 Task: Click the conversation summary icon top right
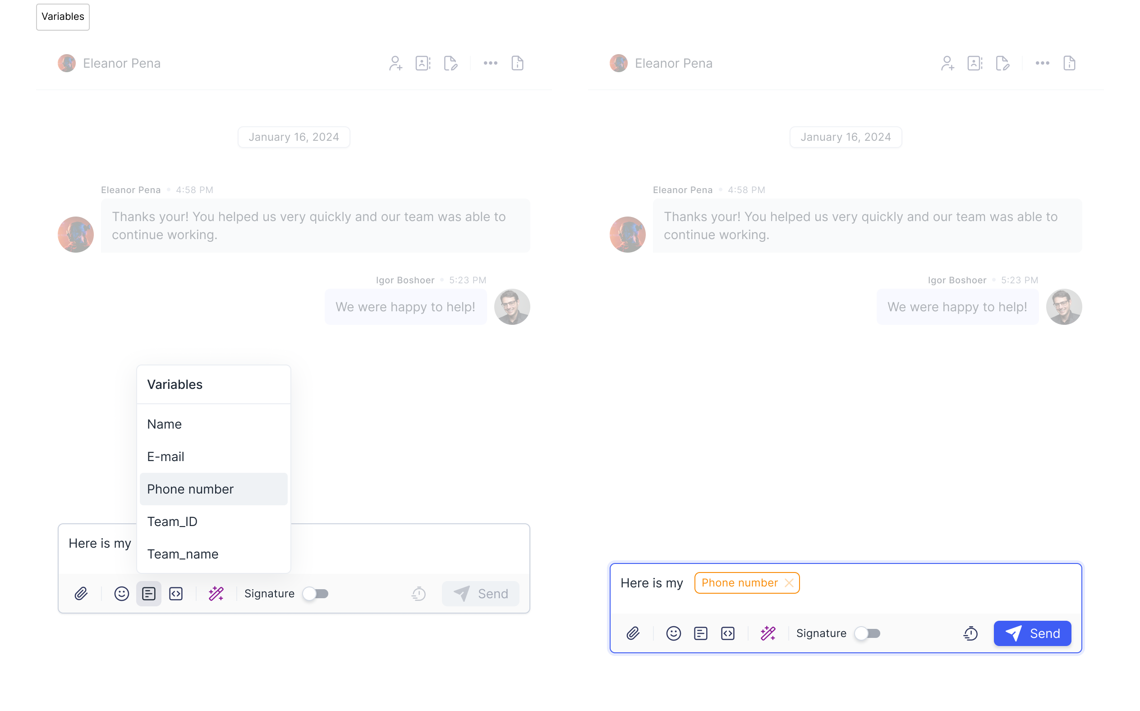(x=1070, y=62)
